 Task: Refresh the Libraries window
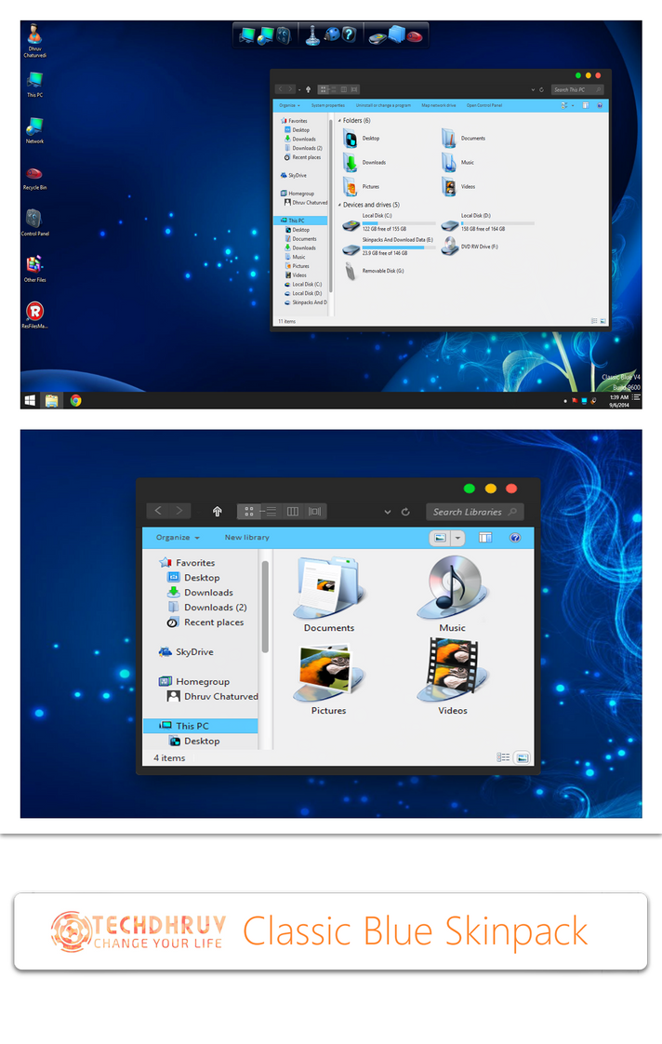pyautogui.click(x=405, y=512)
